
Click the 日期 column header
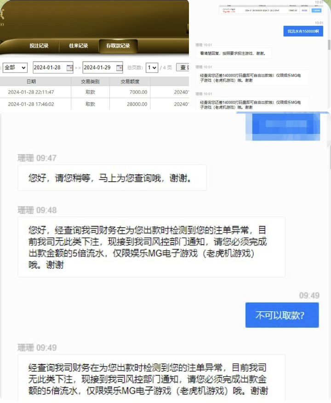click(x=31, y=81)
